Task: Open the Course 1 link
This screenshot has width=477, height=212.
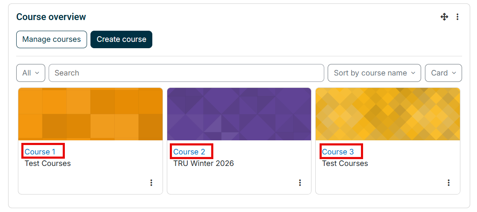Action: pyautogui.click(x=40, y=152)
